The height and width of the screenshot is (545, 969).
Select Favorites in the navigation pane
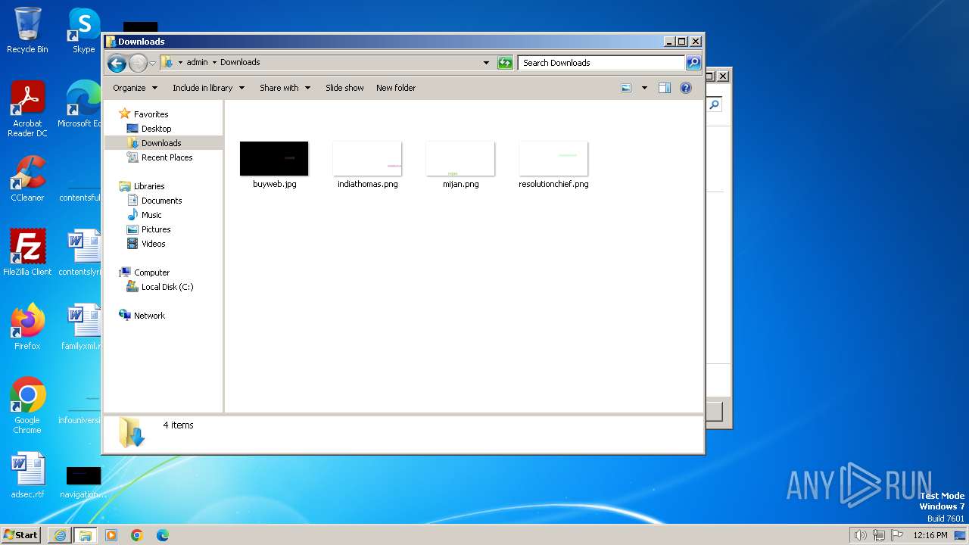tap(151, 114)
